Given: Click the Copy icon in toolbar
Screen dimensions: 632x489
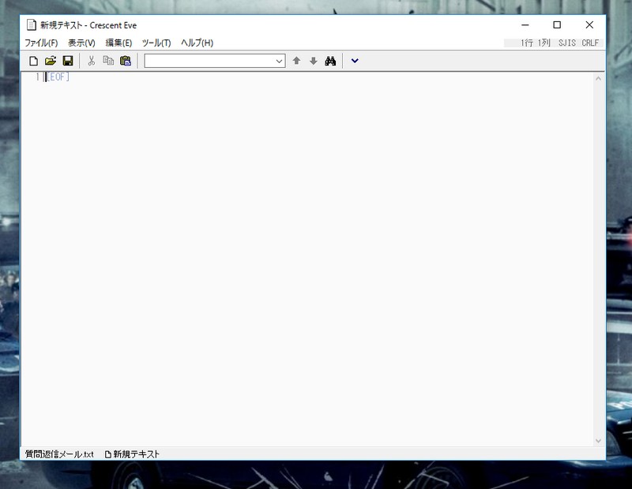Looking at the screenshot, I should pyautogui.click(x=108, y=61).
